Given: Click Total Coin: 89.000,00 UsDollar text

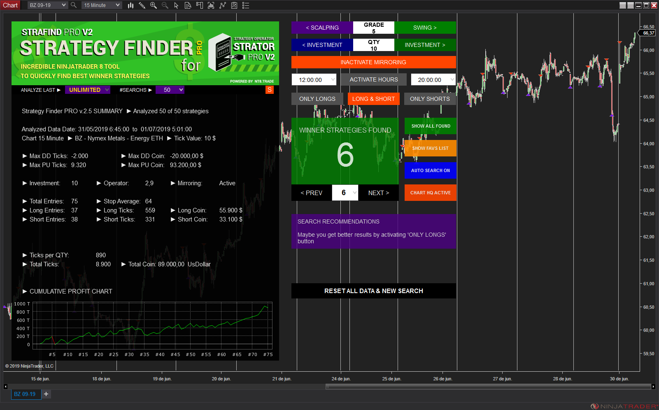Looking at the screenshot, I should pyautogui.click(x=169, y=264).
